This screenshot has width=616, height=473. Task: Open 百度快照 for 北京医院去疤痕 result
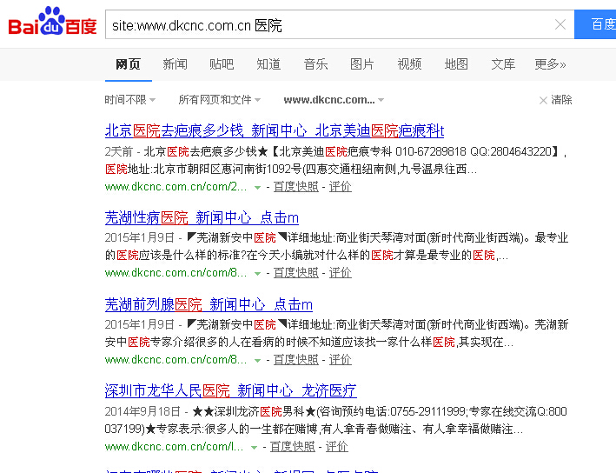295,186
